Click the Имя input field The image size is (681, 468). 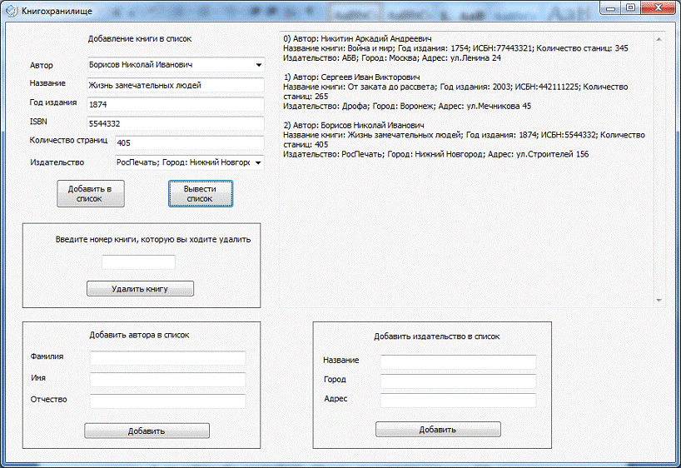tap(167, 380)
